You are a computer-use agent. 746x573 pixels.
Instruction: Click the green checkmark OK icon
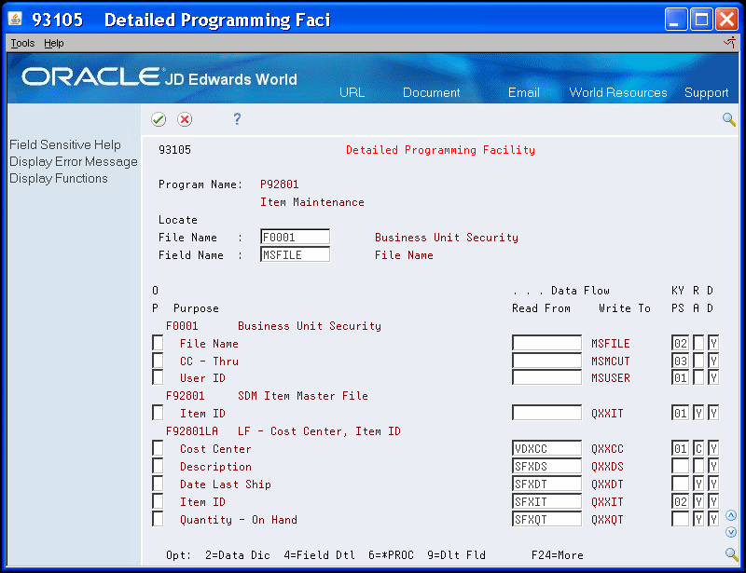tap(159, 119)
